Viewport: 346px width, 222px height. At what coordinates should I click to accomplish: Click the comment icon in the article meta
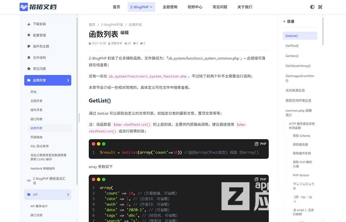tap(141, 43)
